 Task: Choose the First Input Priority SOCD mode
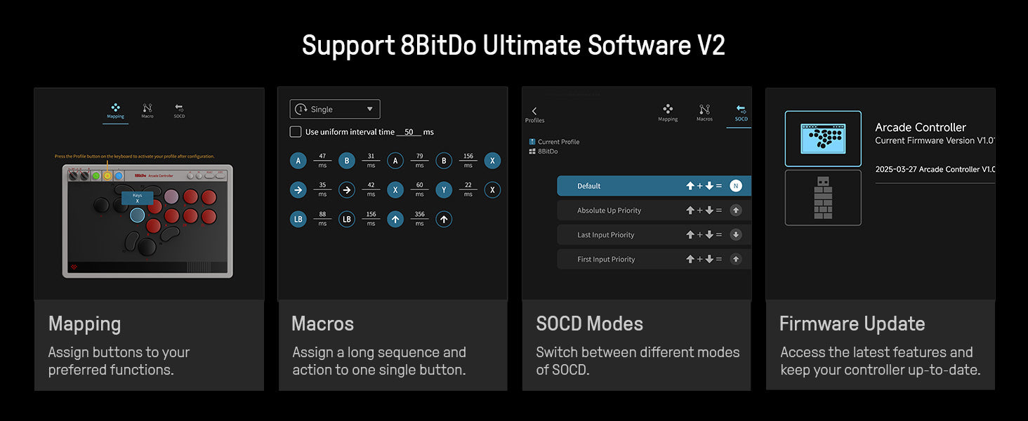click(x=654, y=259)
